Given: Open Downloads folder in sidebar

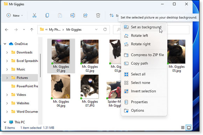Looking at the screenshot, I should click(22, 52).
